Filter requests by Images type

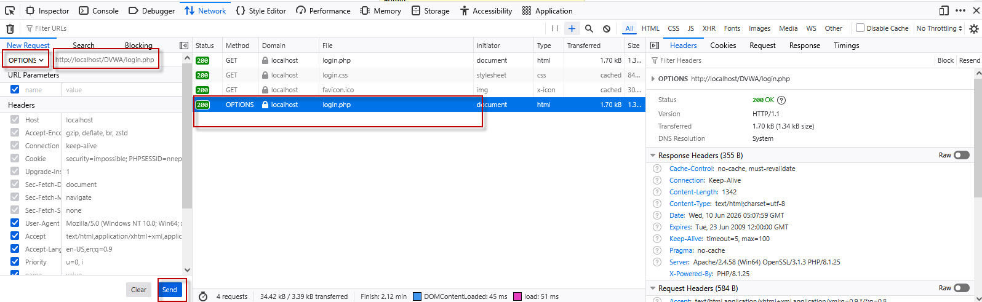click(759, 28)
